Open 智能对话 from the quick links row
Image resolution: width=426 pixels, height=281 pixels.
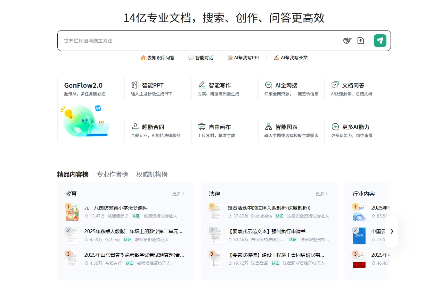tap(201, 58)
